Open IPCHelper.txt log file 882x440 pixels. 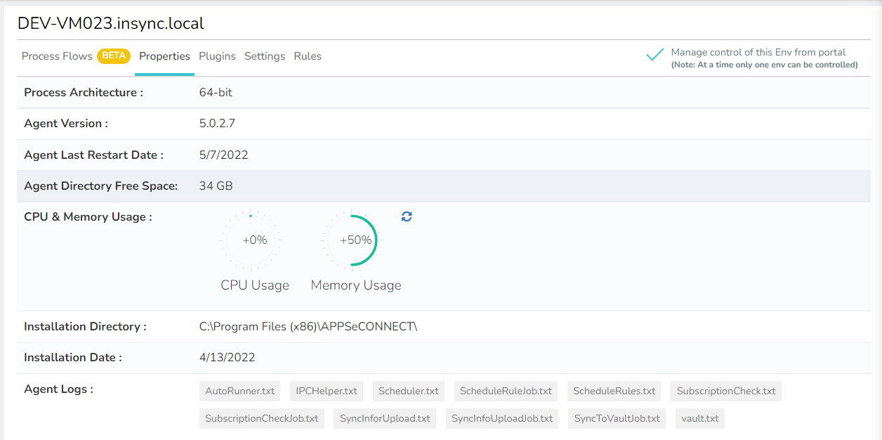pos(326,391)
